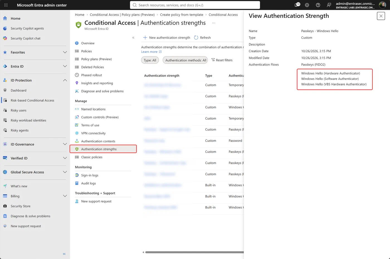
Task: Open the Type: All filter
Action: (150, 60)
